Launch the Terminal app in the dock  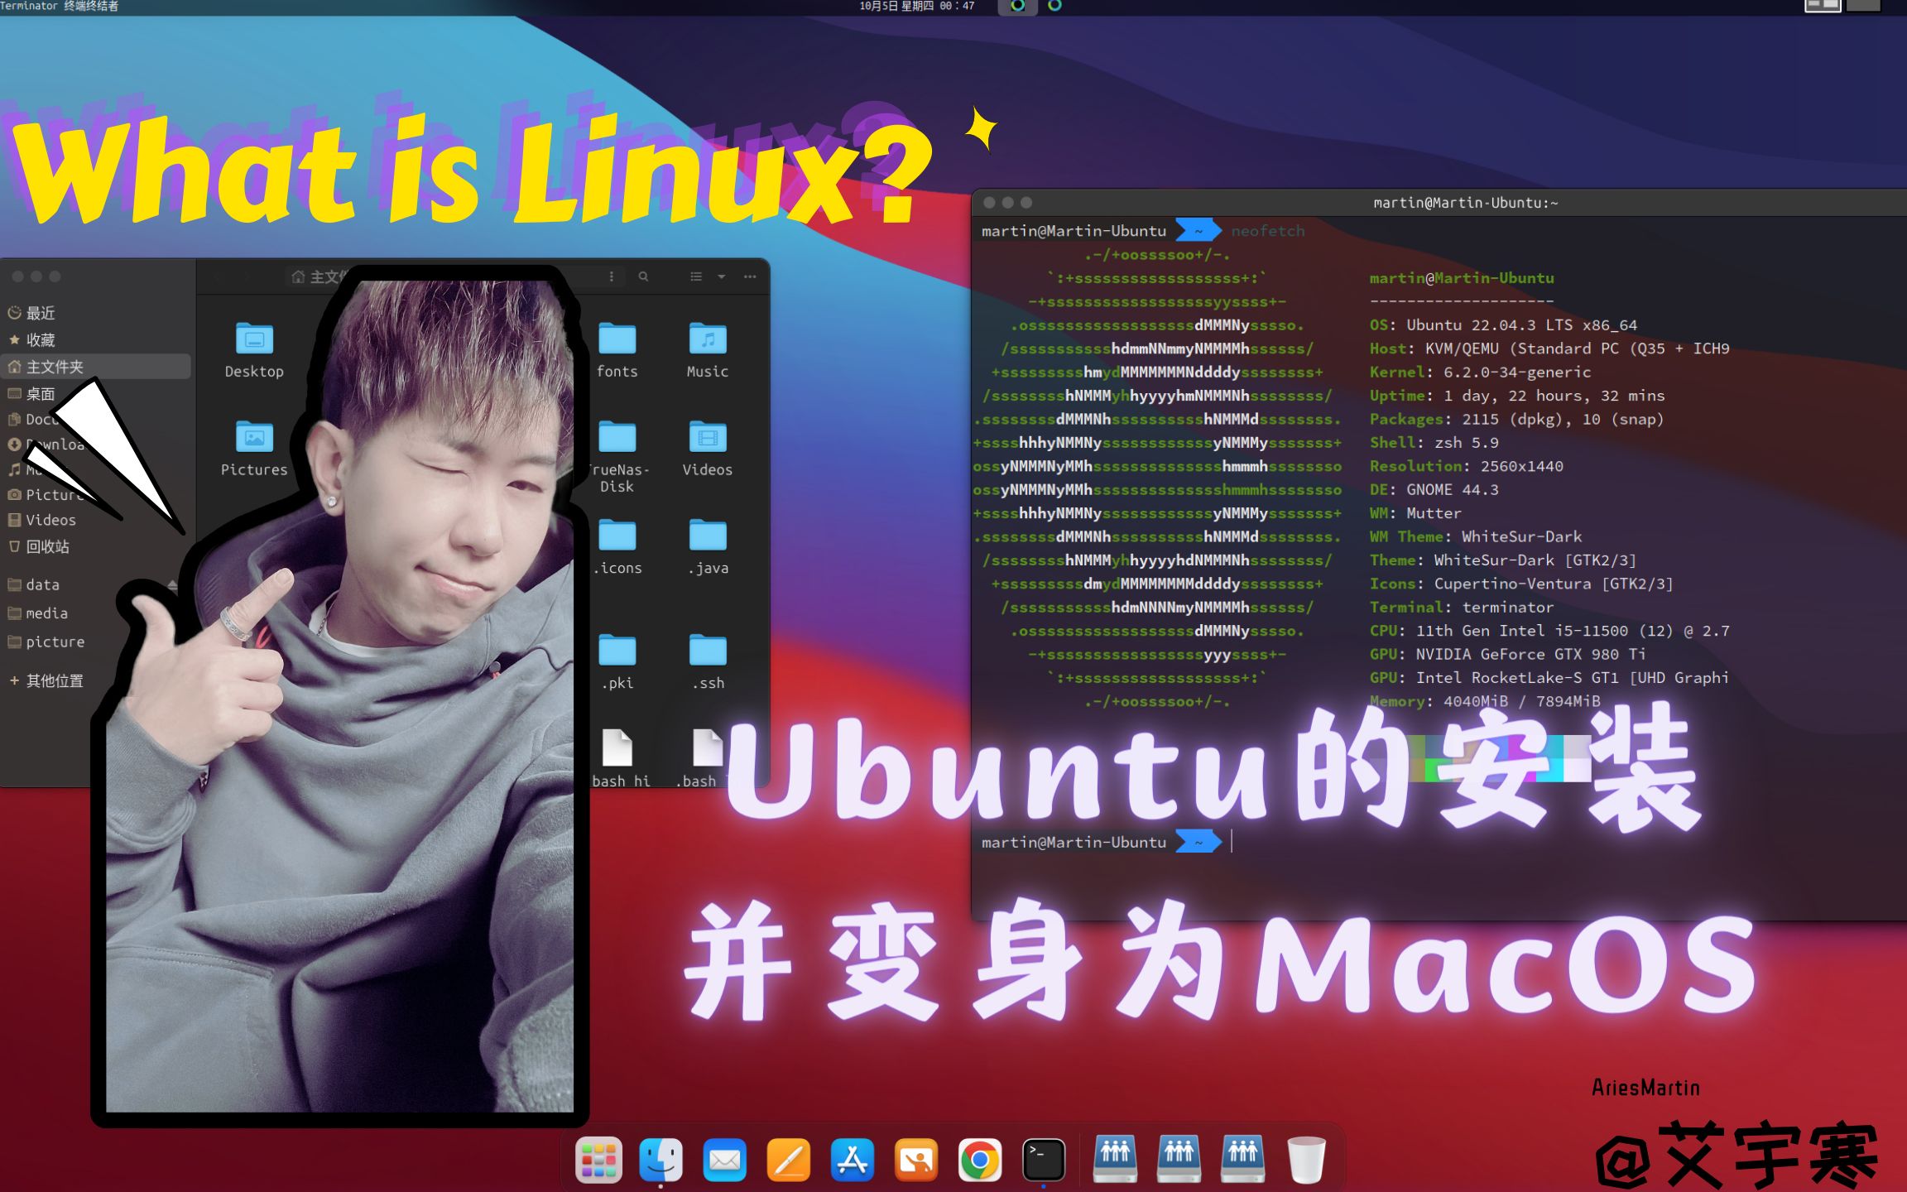(x=1042, y=1159)
